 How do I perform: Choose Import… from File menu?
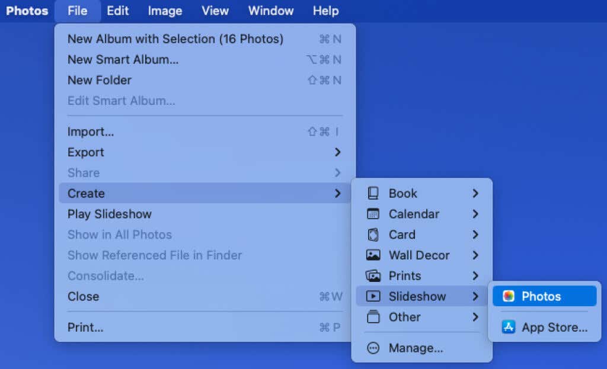point(205,131)
